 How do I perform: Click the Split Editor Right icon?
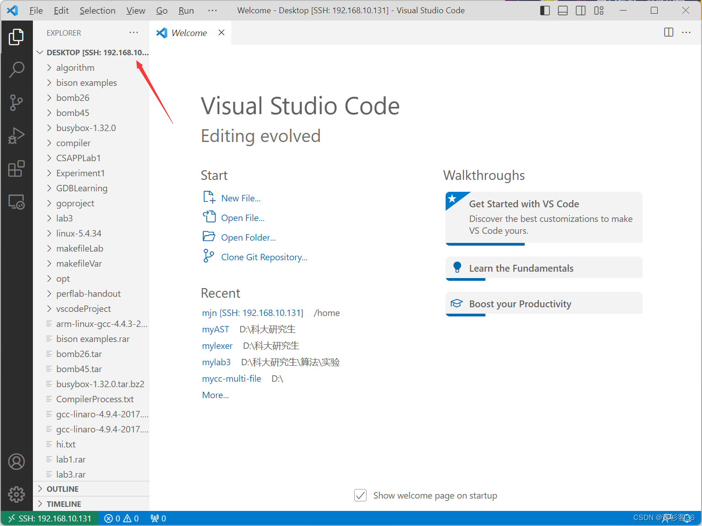(x=669, y=32)
